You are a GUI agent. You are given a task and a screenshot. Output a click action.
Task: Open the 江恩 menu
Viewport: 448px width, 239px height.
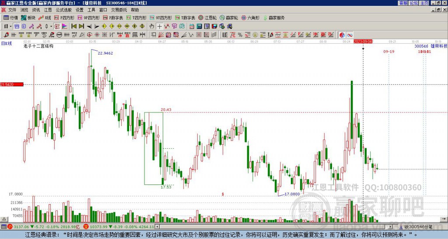(48, 10)
